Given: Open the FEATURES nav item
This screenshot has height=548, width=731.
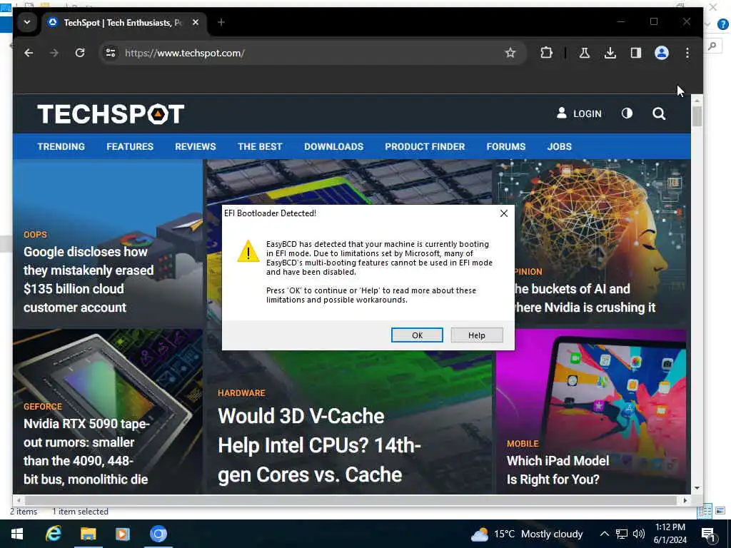Looking at the screenshot, I should click(130, 146).
